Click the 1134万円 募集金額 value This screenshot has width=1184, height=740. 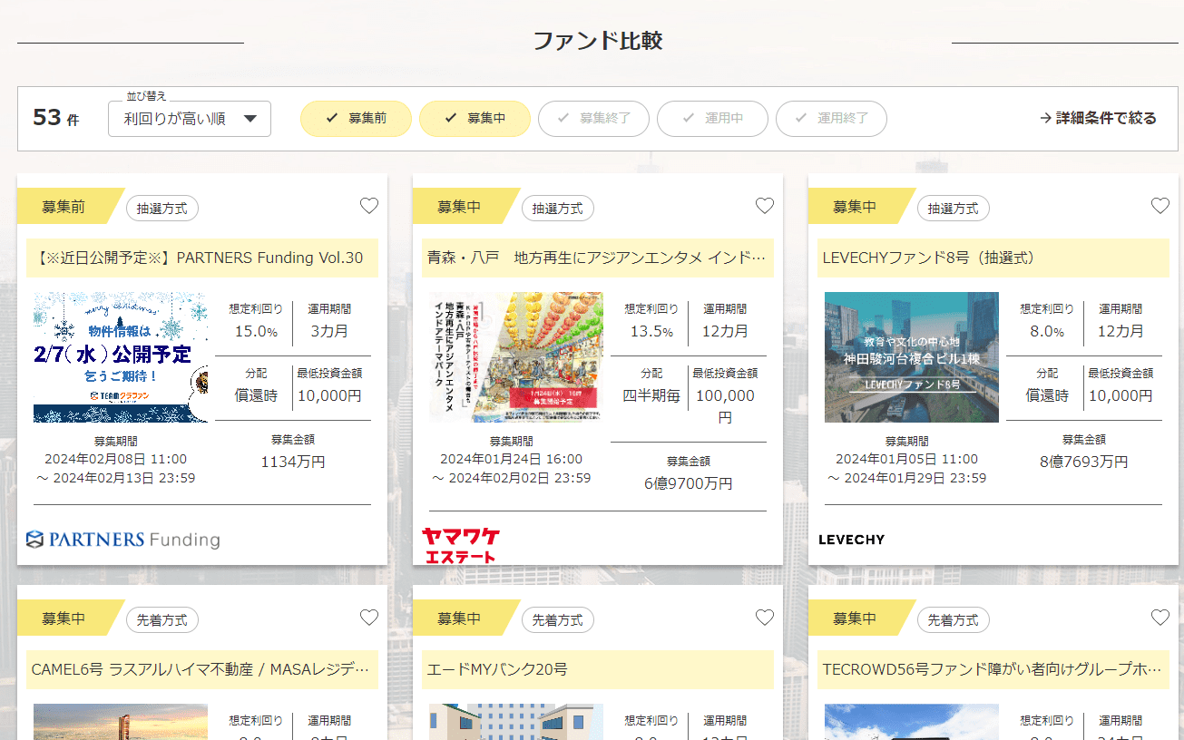(x=293, y=462)
